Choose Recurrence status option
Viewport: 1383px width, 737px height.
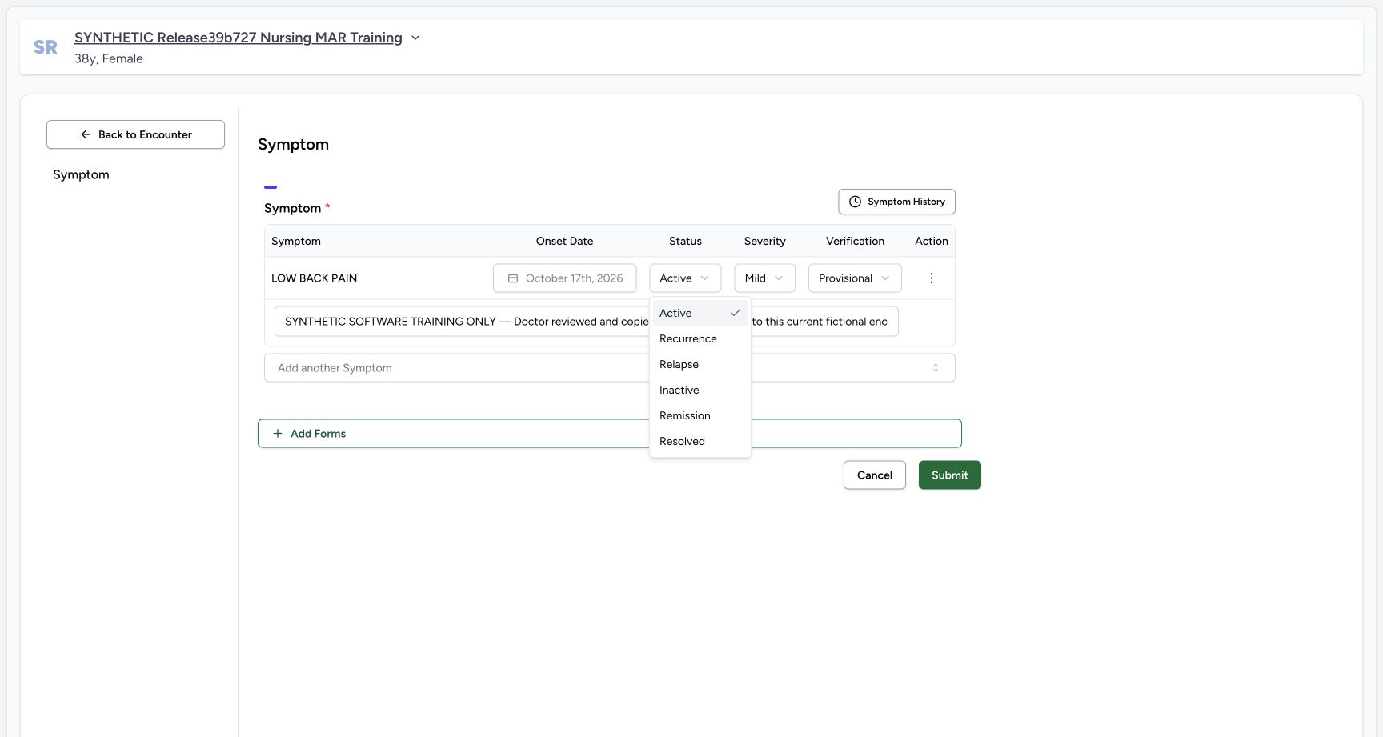point(700,338)
